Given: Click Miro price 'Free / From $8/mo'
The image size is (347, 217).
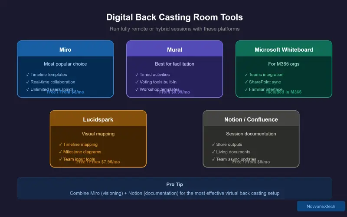Looking at the screenshot, I should tap(65, 92).
